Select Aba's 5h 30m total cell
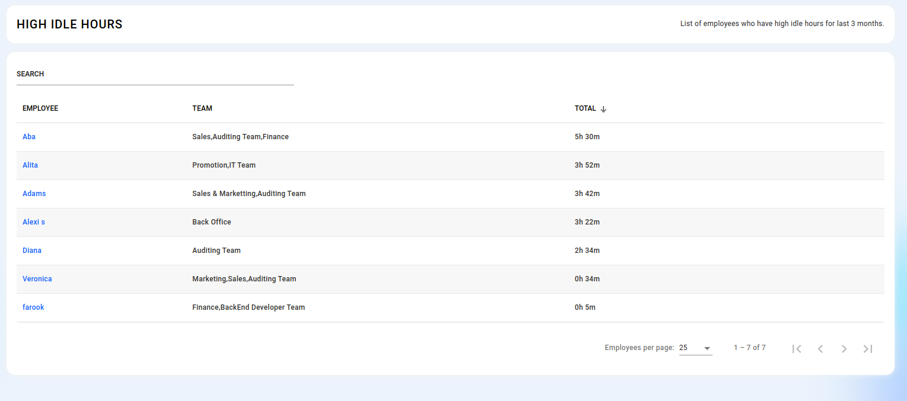The height and width of the screenshot is (401, 907). (587, 137)
